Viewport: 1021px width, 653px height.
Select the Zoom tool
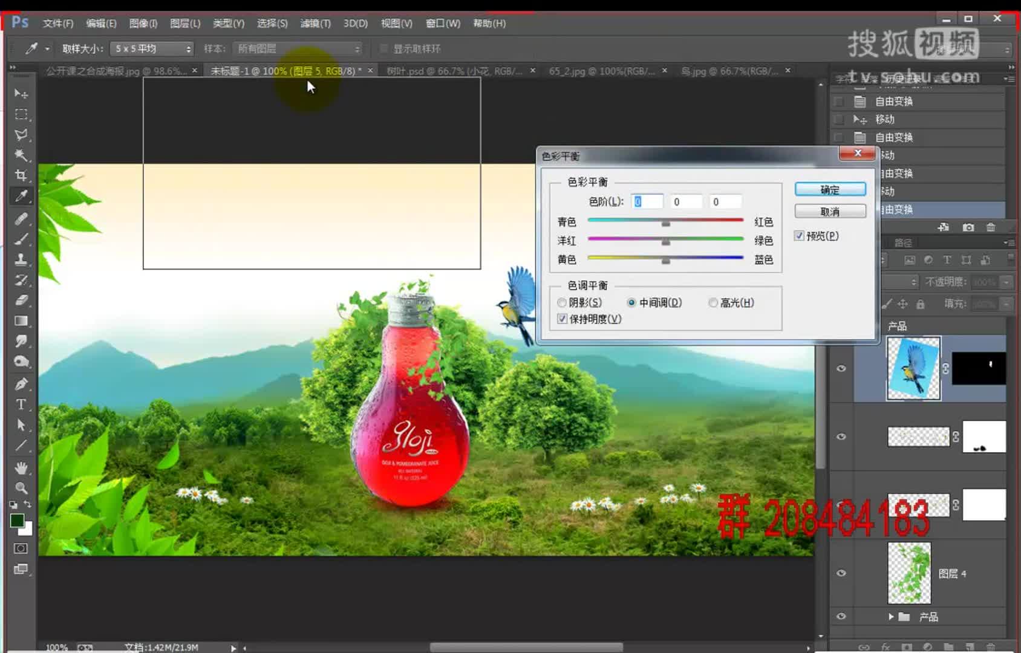coord(21,488)
